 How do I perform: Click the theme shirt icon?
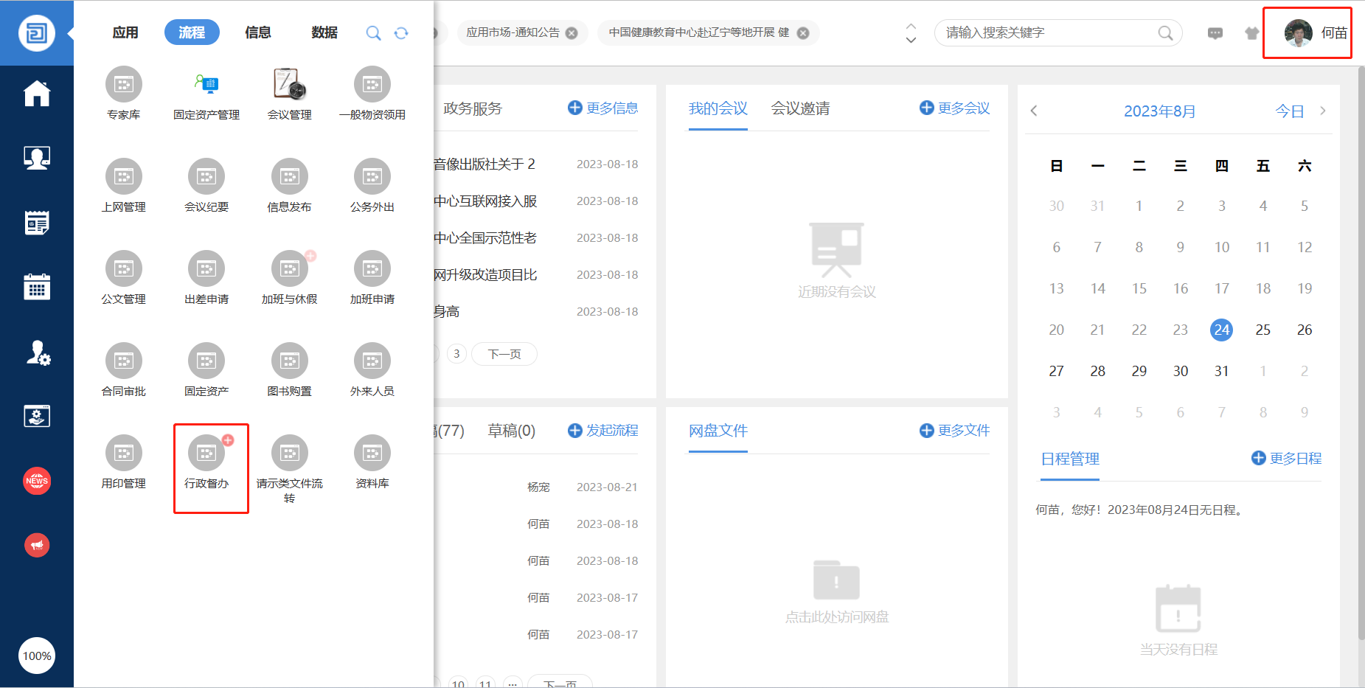pyautogui.click(x=1251, y=33)
